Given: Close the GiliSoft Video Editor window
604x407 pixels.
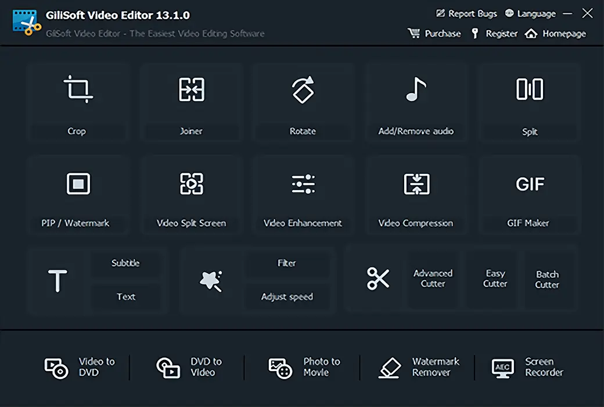Looking at the screenshot, I should point(587,13).
